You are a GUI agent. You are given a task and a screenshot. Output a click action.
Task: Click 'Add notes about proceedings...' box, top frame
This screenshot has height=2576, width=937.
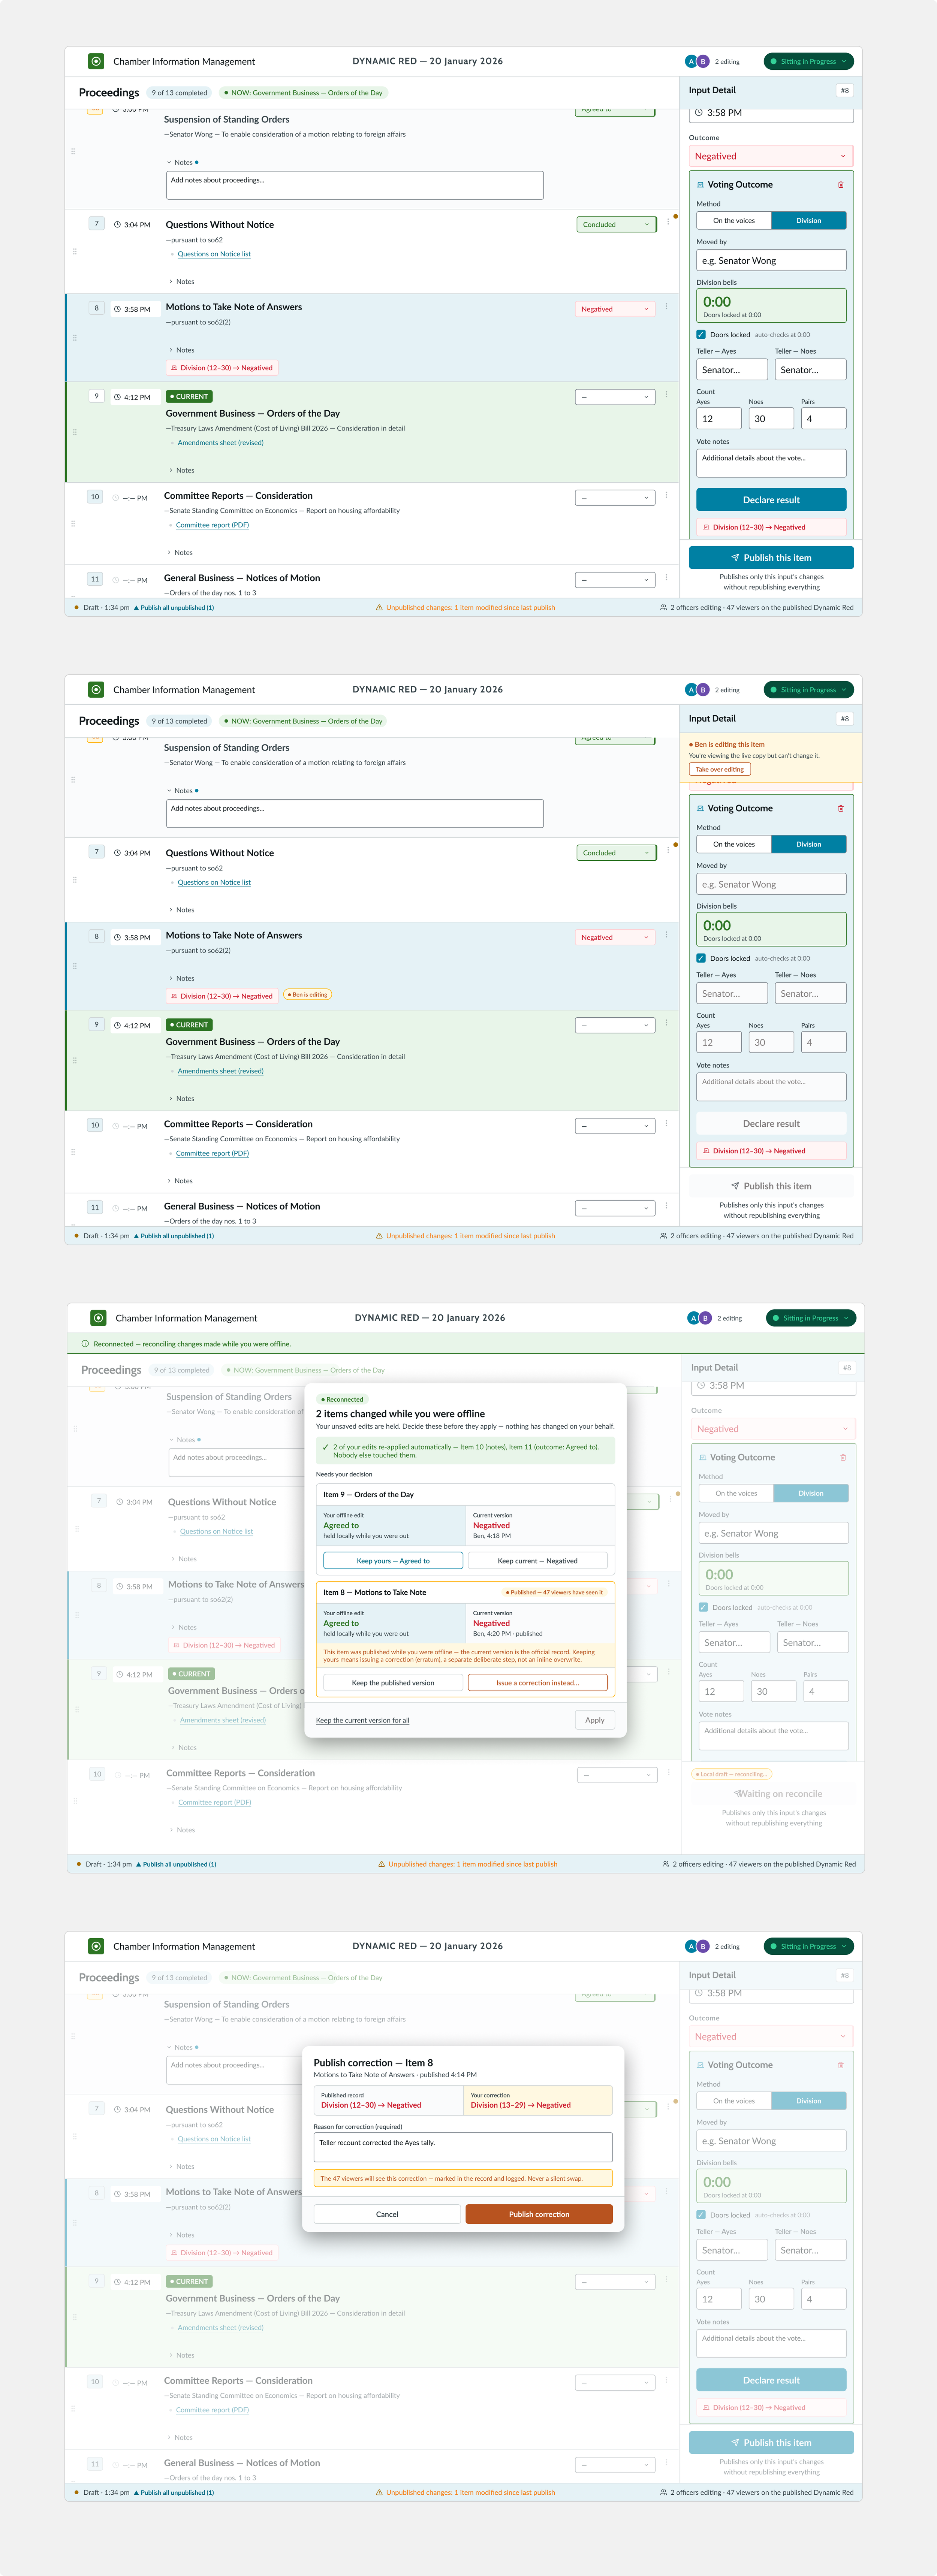click(x=355, y=185)
